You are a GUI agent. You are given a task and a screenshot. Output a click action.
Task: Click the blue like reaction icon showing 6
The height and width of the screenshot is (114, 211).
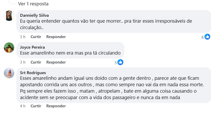pos(207,37)
